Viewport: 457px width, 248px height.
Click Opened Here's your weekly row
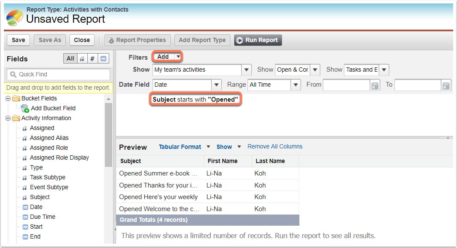(208, 197)
